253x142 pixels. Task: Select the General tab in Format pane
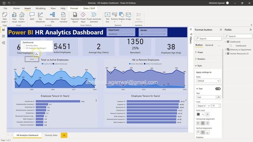(209, 45)
